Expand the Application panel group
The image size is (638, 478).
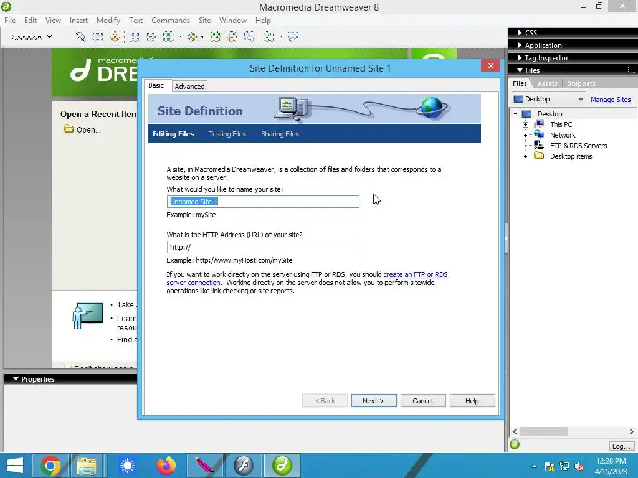pos(520,45)
